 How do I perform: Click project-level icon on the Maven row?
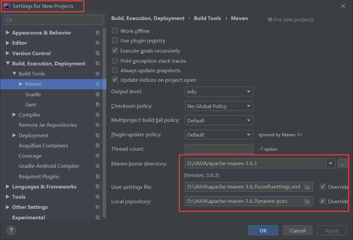(x=97, y=84)
